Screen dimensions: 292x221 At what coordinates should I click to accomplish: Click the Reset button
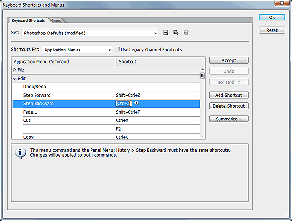pyautogui.click(x=272, y=30)
